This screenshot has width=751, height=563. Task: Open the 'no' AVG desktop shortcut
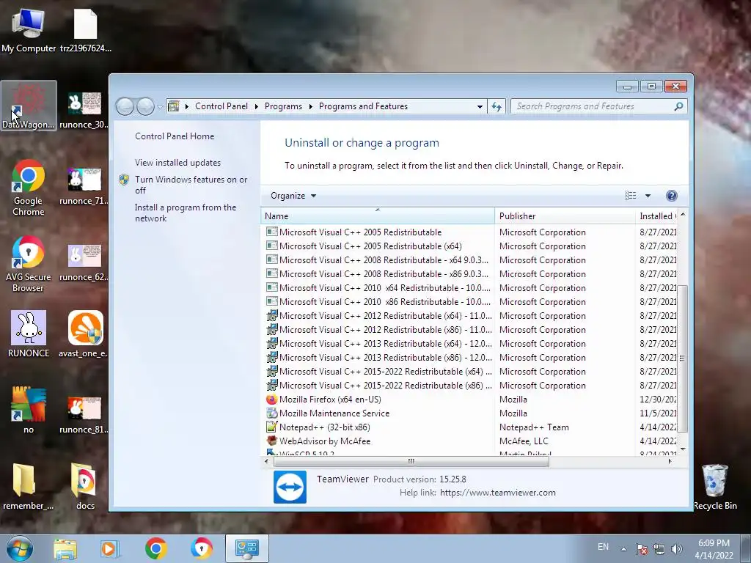click(x=29, y=411)
